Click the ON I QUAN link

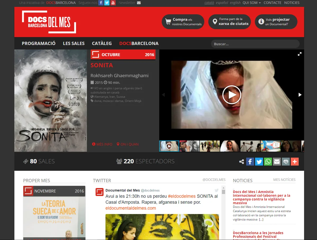pyautogui.click(x=128, y=144)
